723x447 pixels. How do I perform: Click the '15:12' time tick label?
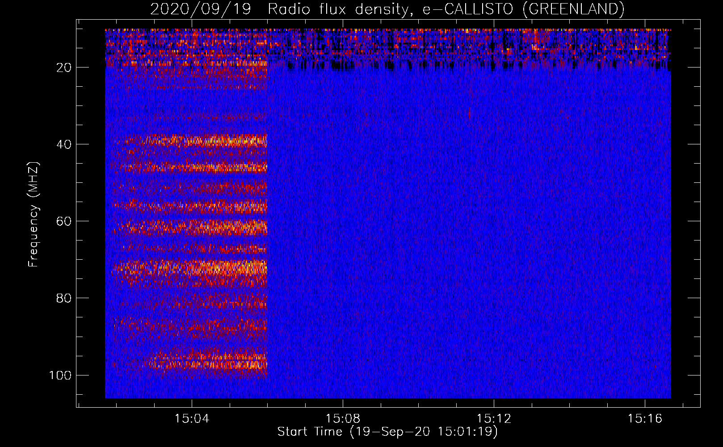pyautogui.click(x=494, y=419)
